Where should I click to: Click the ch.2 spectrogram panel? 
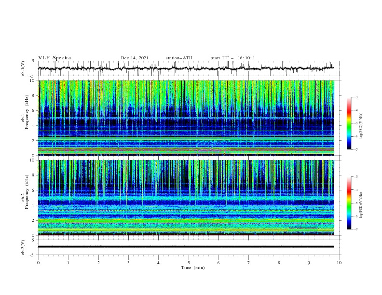pyautogui.click(x=186, y=198)
